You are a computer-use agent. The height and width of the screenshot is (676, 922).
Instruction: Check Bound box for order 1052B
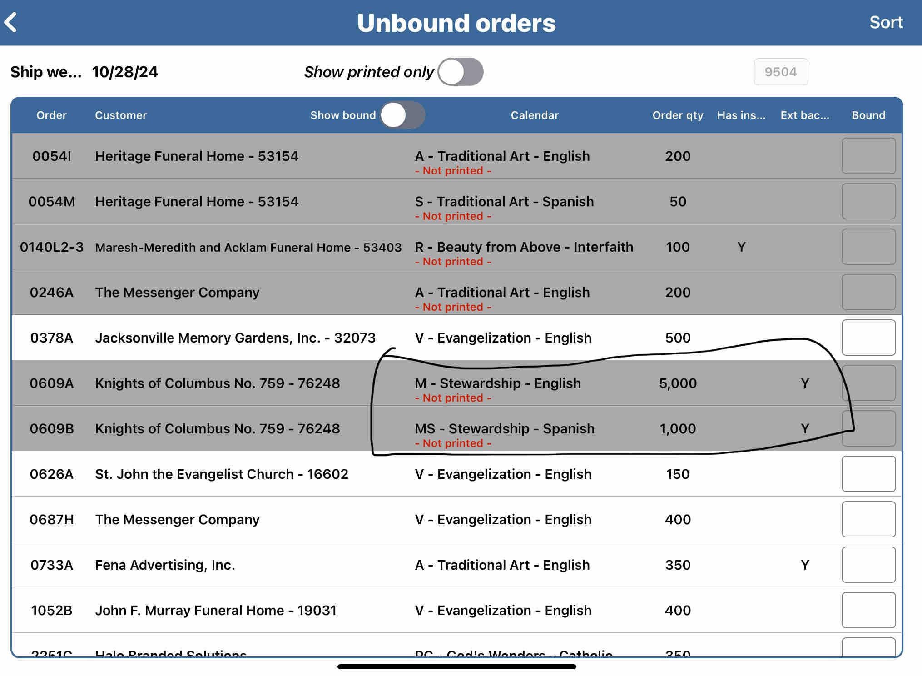point(868,610)
